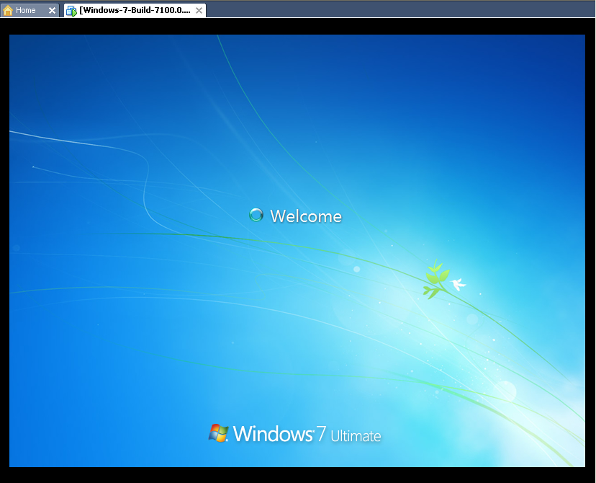The image size is (596, 483).
Task: Click the Home tab house icon
Action: [x=8, y=11]
